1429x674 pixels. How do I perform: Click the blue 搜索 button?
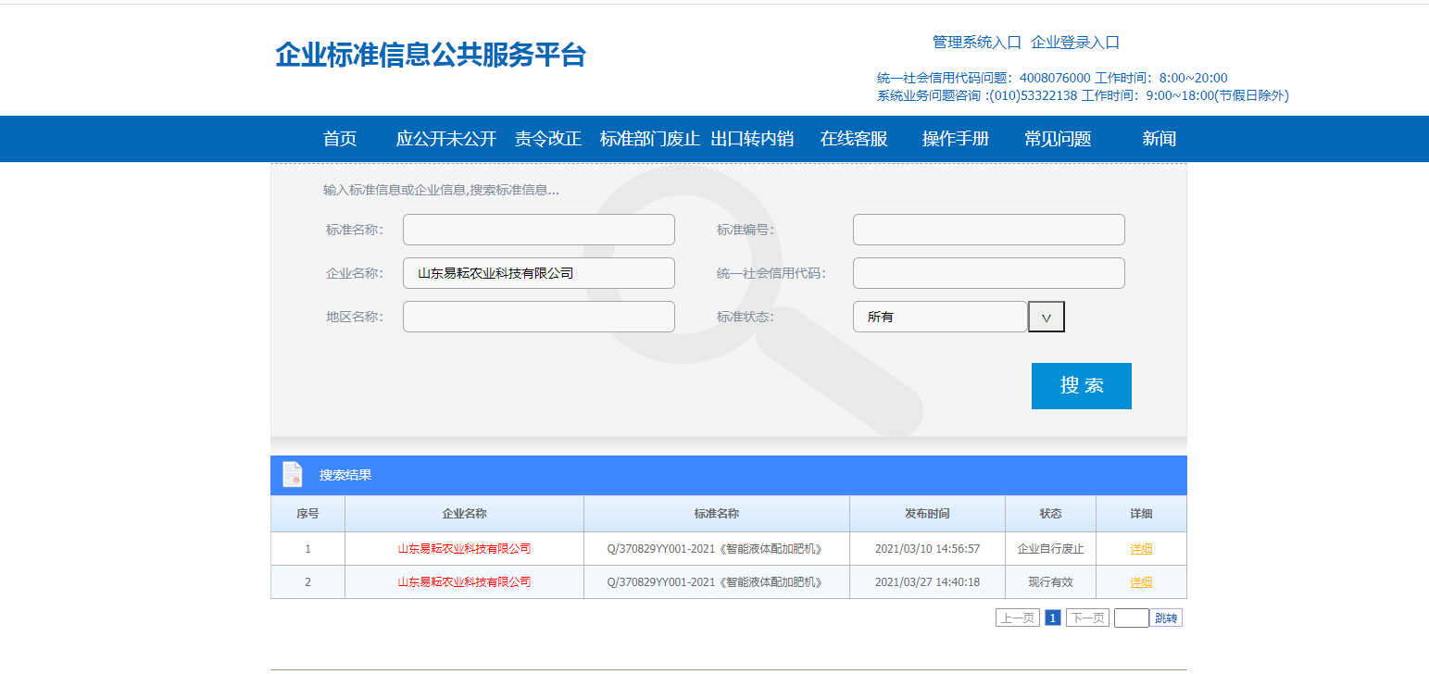click(1081, 386)
